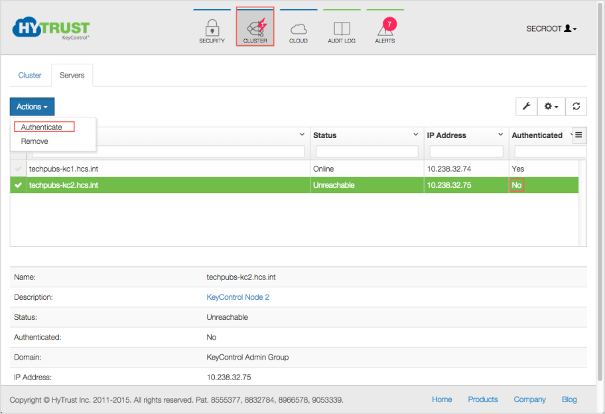The image size is (605, 414).
Task: Open the Cluster section icon
Action: (x=255, y=27)
